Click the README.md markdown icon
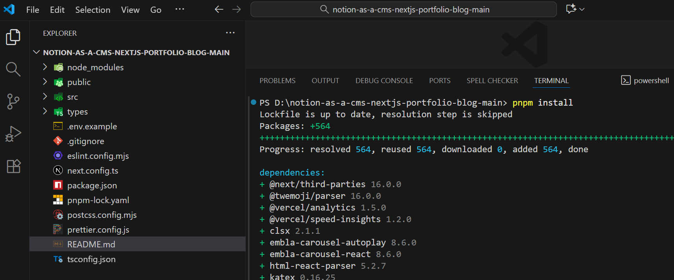Screen dimensions: 674x280 tap(58, 244)
